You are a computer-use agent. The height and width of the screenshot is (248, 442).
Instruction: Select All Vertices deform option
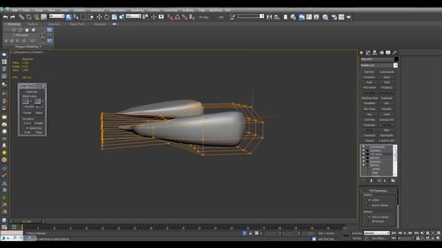(369, 222)
